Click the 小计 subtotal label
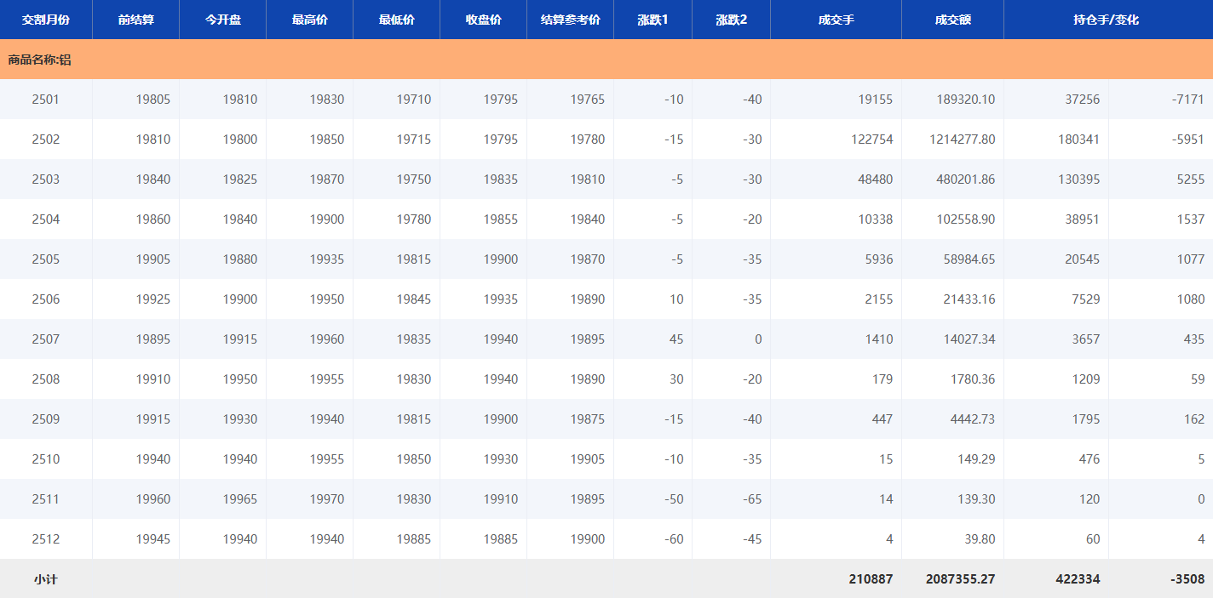 tap(46, 579)
